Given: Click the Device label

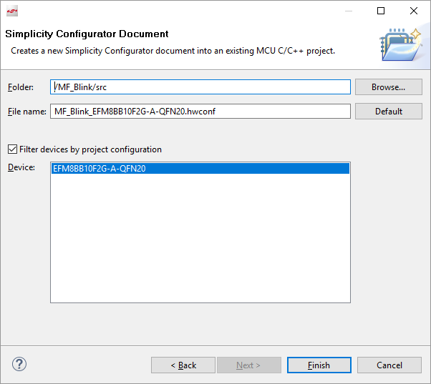Looking at the screenshot, I should coord(21,167).
